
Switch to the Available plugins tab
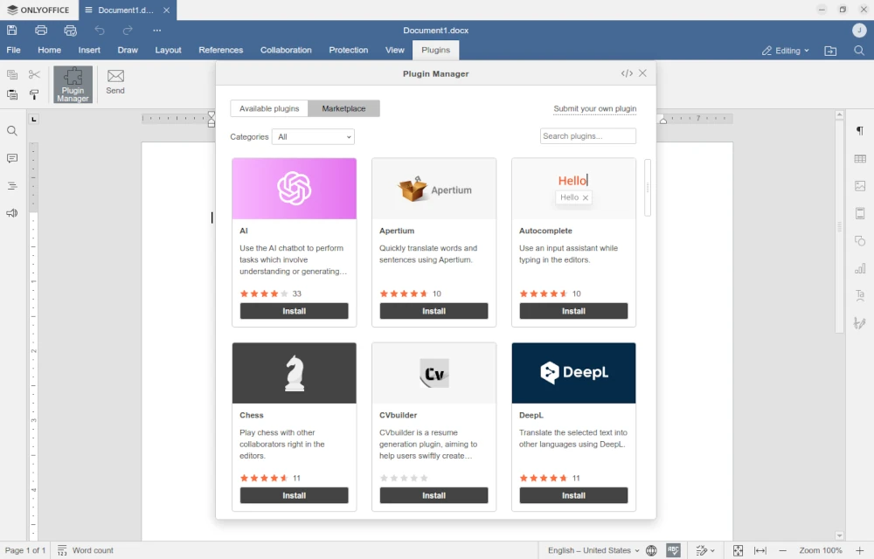(268, 107)
